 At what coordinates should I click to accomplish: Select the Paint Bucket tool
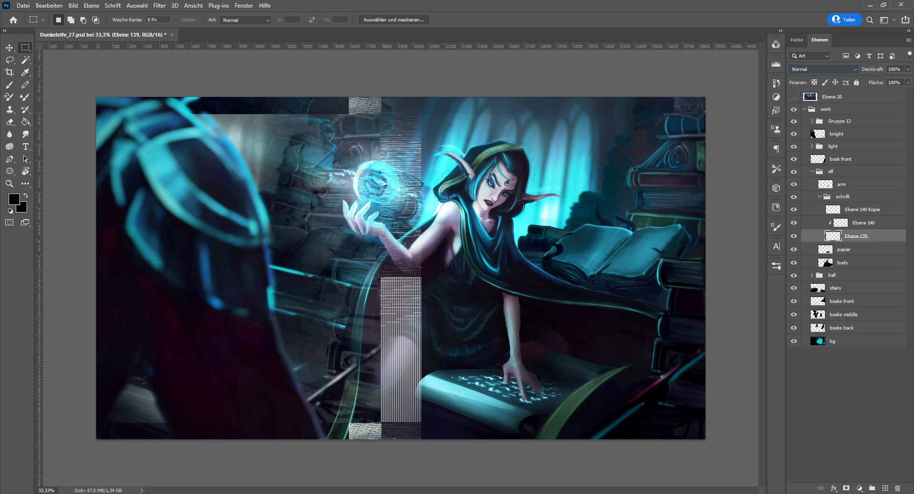click(x=25, y=122)
